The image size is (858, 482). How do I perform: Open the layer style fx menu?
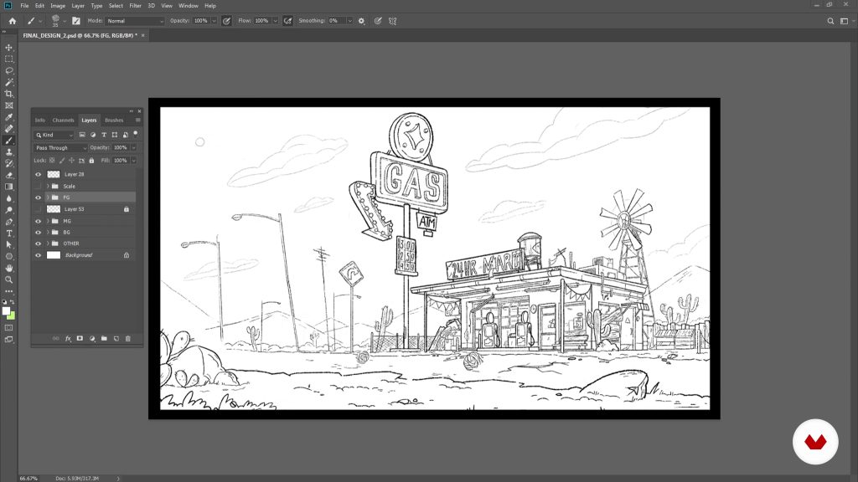(x=68, y=339)
